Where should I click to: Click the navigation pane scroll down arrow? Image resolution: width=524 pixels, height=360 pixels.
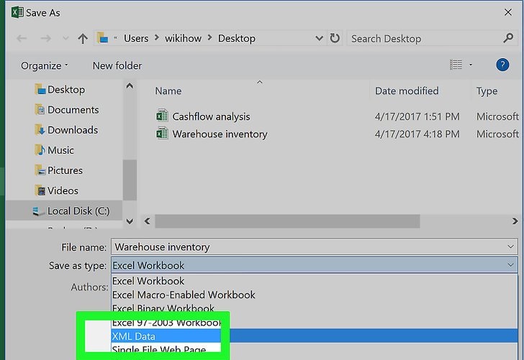click(130, 221)
